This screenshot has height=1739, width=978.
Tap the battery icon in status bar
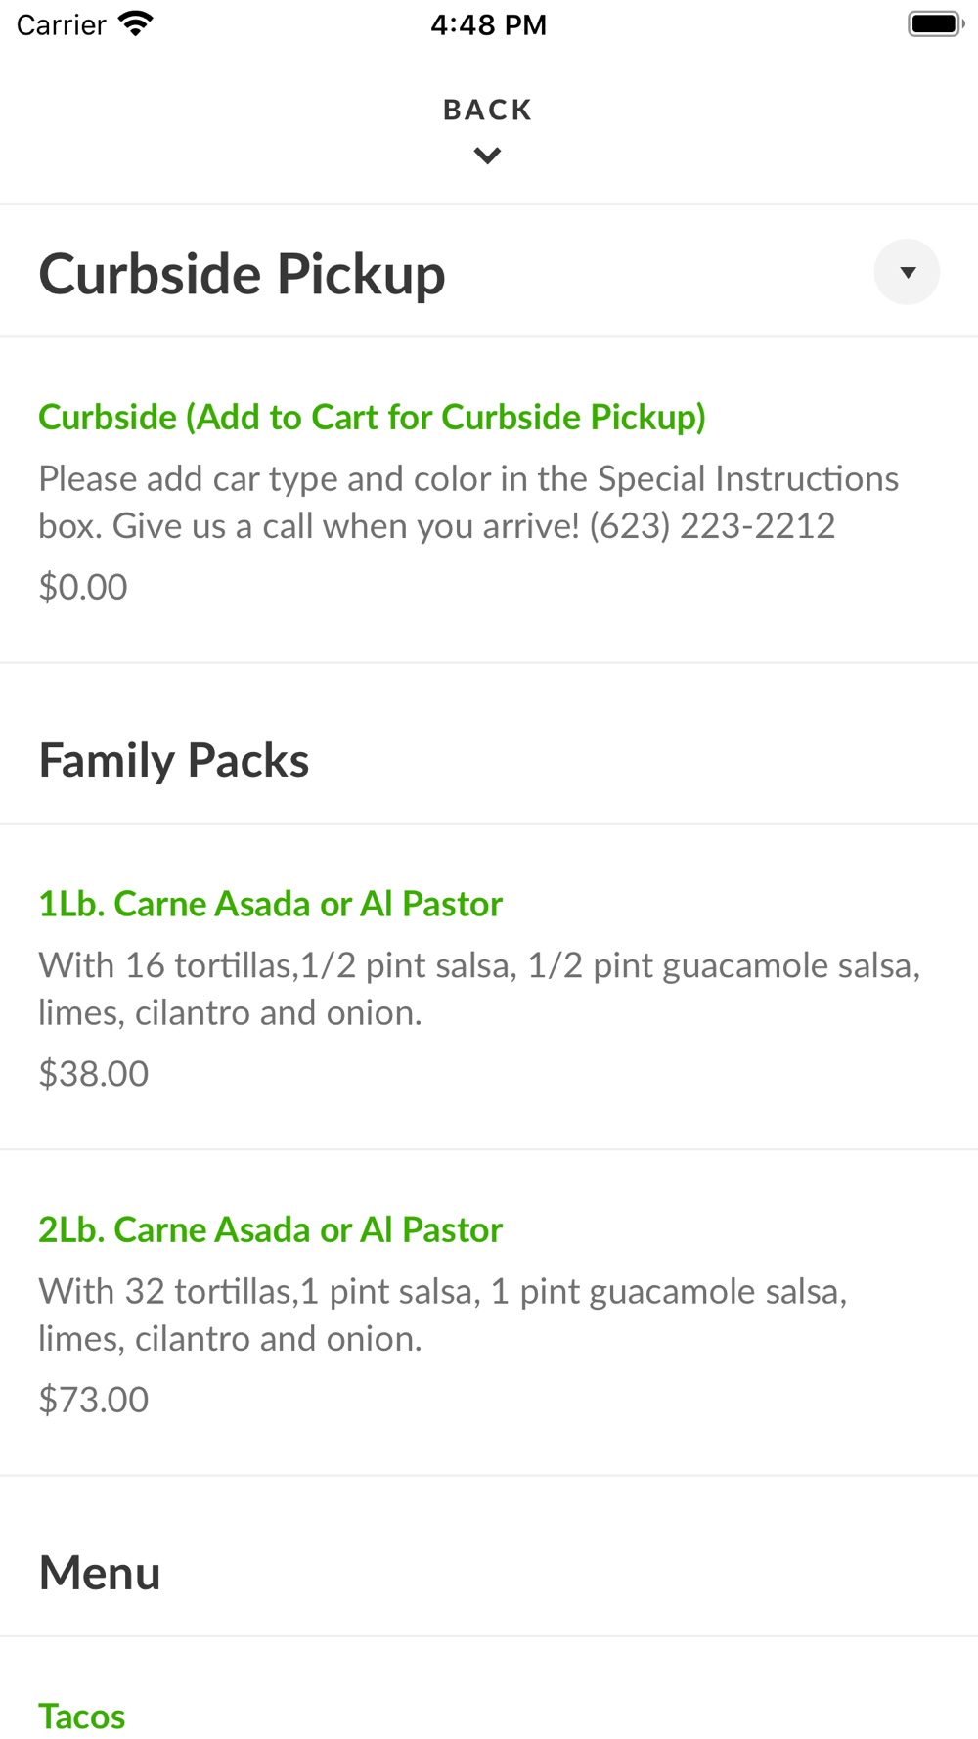(935, 24)
